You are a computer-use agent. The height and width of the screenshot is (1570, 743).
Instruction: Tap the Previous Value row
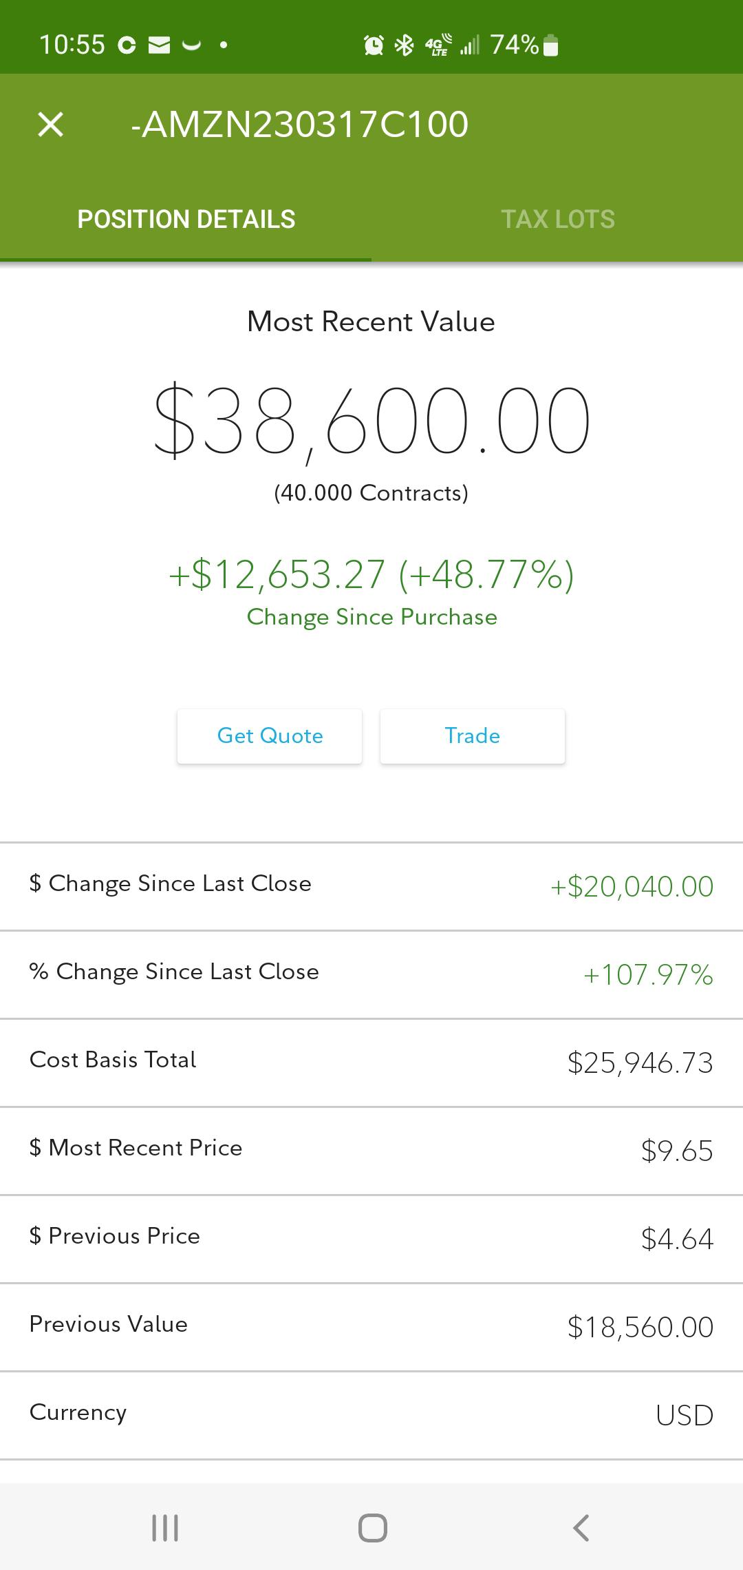coord(371,1326)
